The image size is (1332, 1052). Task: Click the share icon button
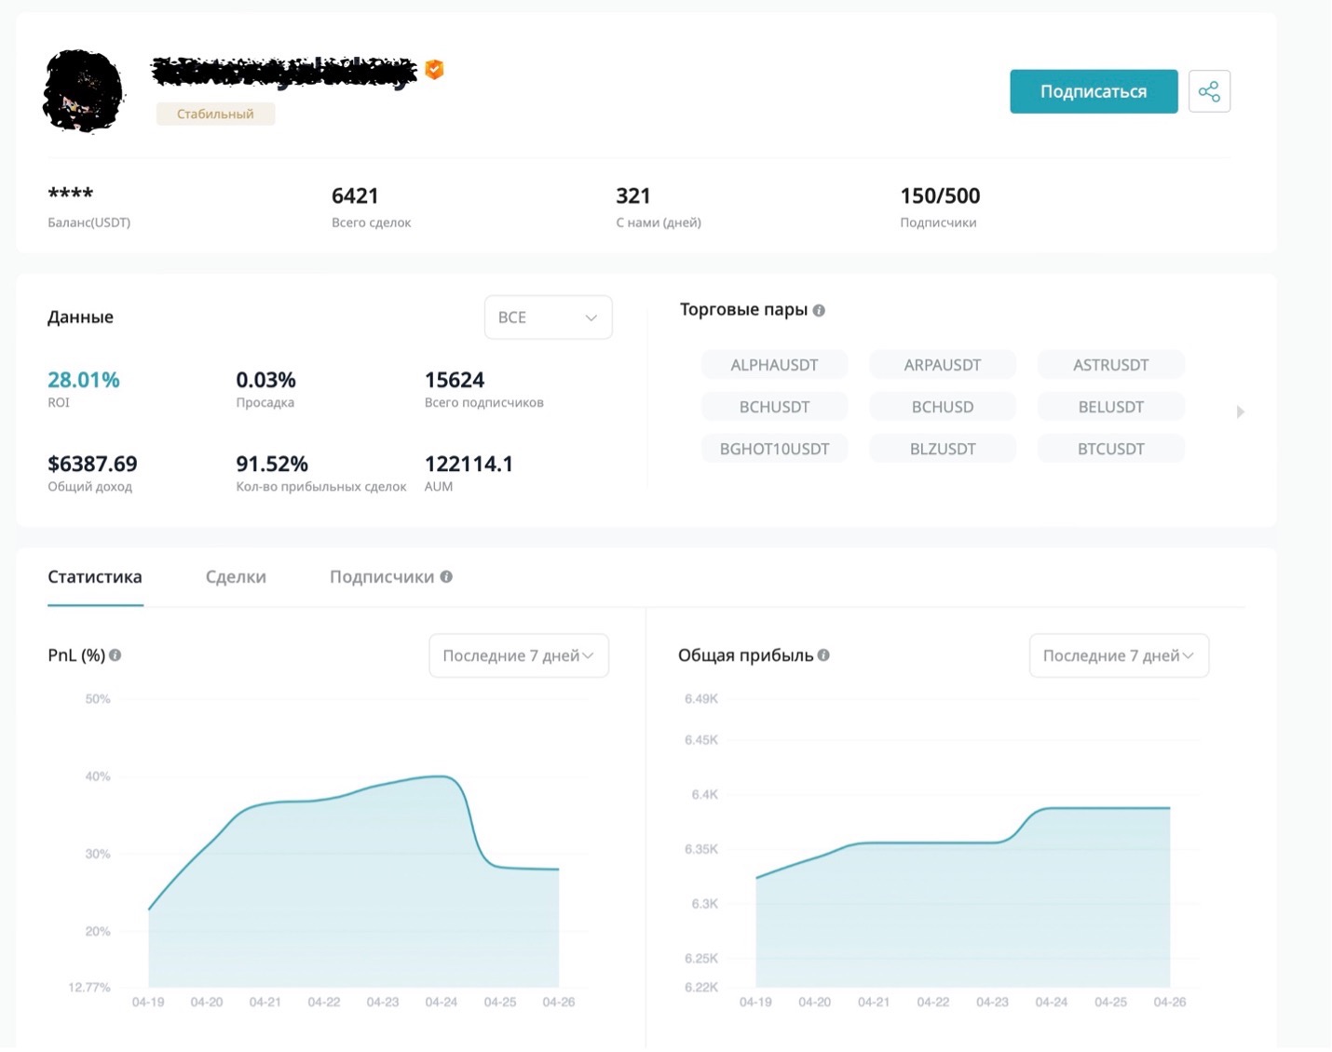(x=1209, y=91)
